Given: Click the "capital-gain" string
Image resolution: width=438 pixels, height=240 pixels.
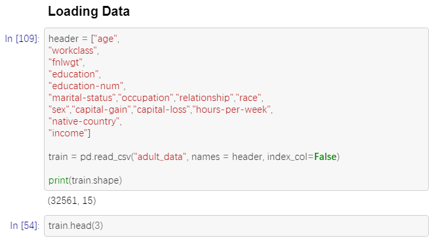Looking at the screenshot, I should 102,110.
